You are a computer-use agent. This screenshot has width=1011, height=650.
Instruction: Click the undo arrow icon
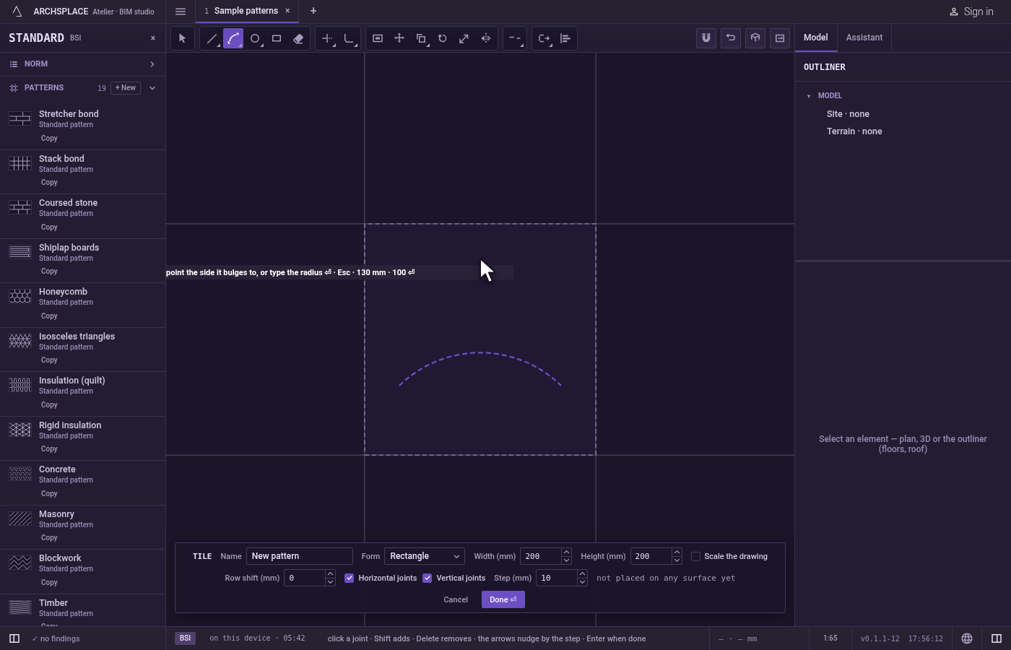731,38
